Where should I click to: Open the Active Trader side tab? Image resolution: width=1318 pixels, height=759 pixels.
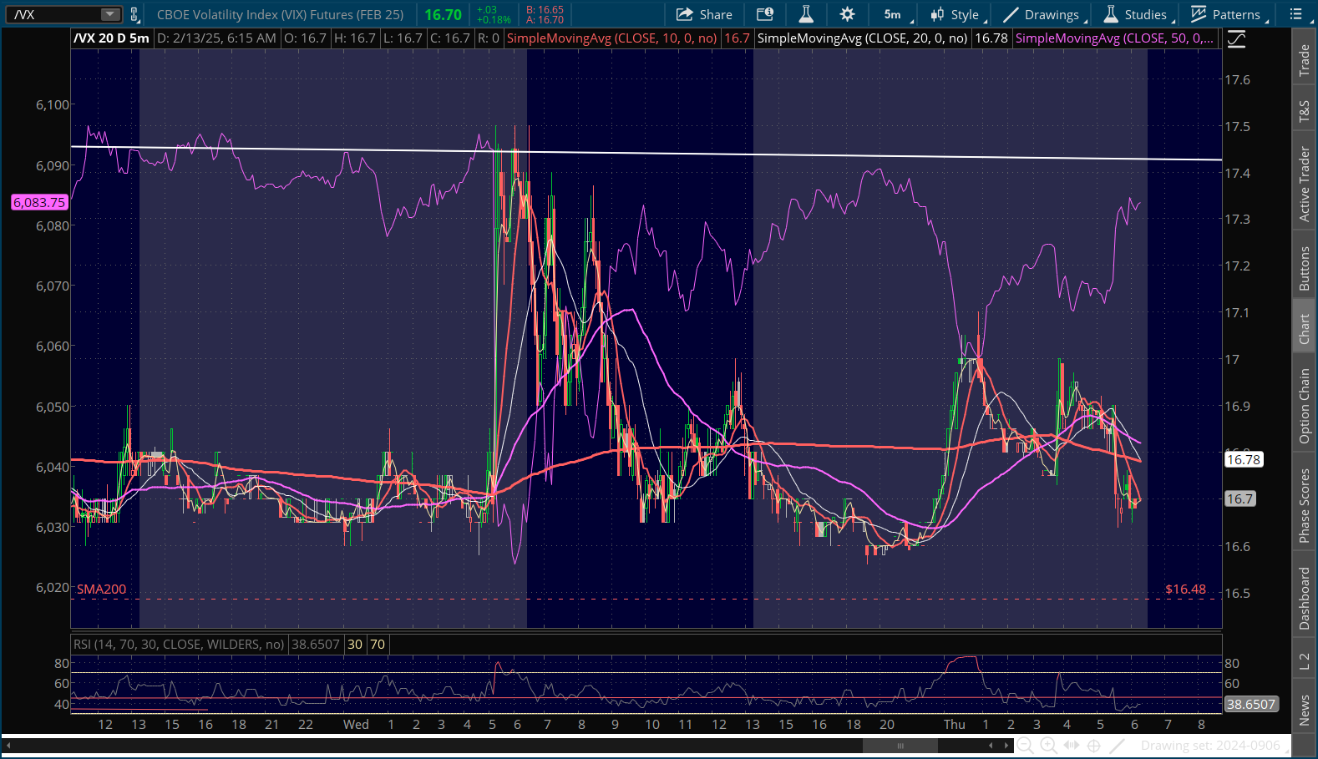coord(1304,184)
